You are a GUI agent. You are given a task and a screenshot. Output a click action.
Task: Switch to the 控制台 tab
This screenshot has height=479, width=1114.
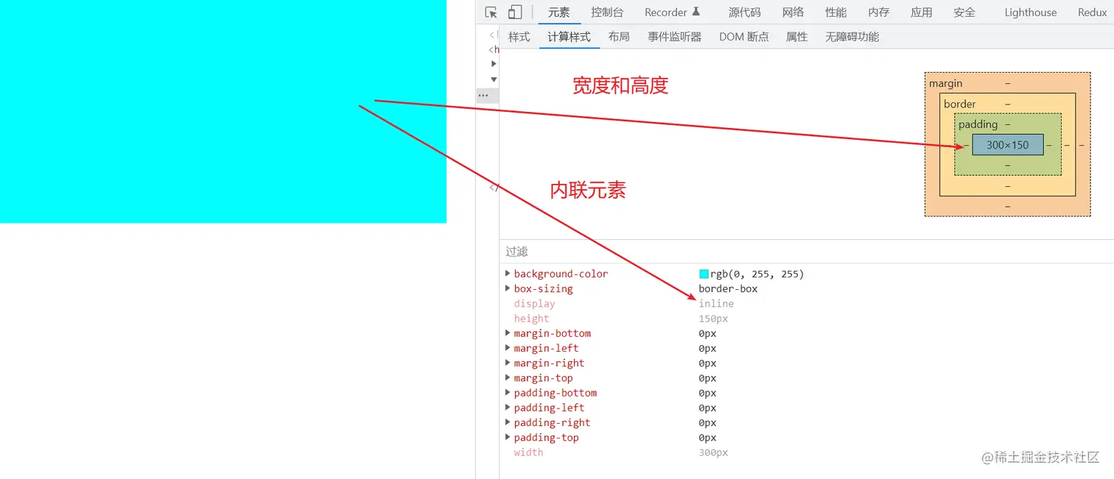(607, 13)
